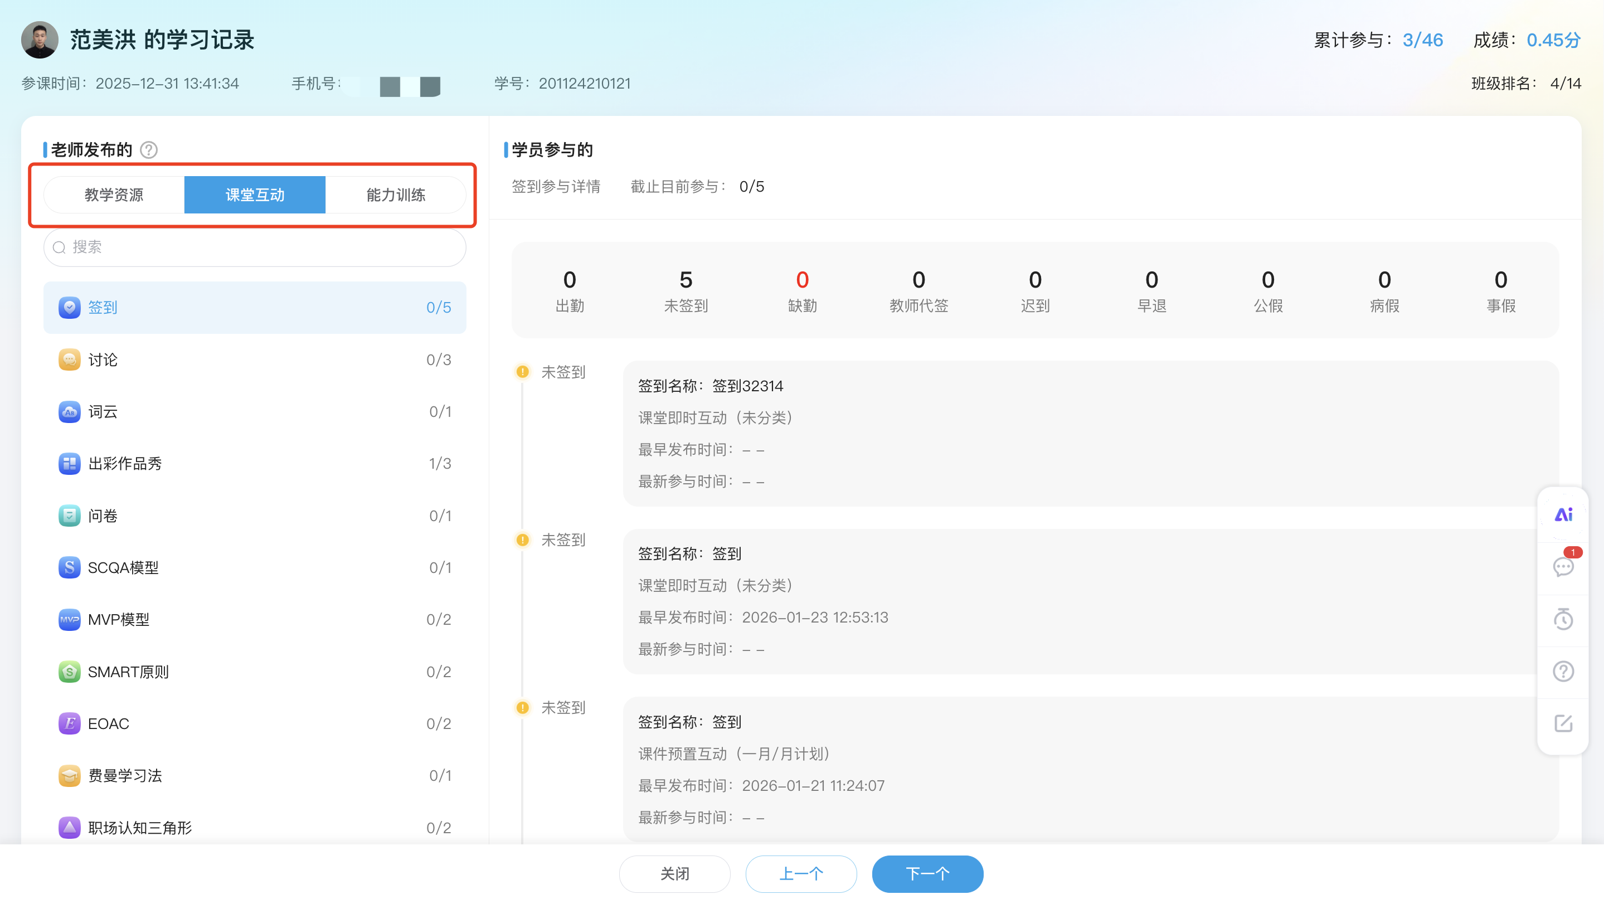Open the SMART原则 icon
This screenshot has width=1604, height=904.
click(x=69, y=671)
